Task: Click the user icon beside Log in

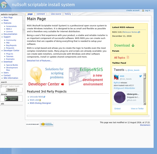Action: 143,10
